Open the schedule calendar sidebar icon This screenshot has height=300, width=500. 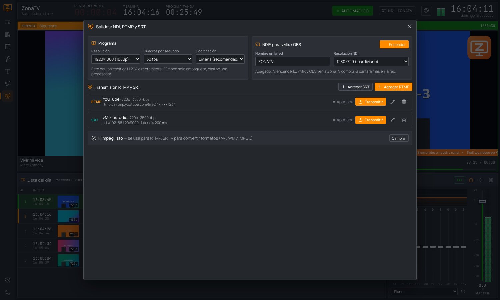tap(8, 47)
